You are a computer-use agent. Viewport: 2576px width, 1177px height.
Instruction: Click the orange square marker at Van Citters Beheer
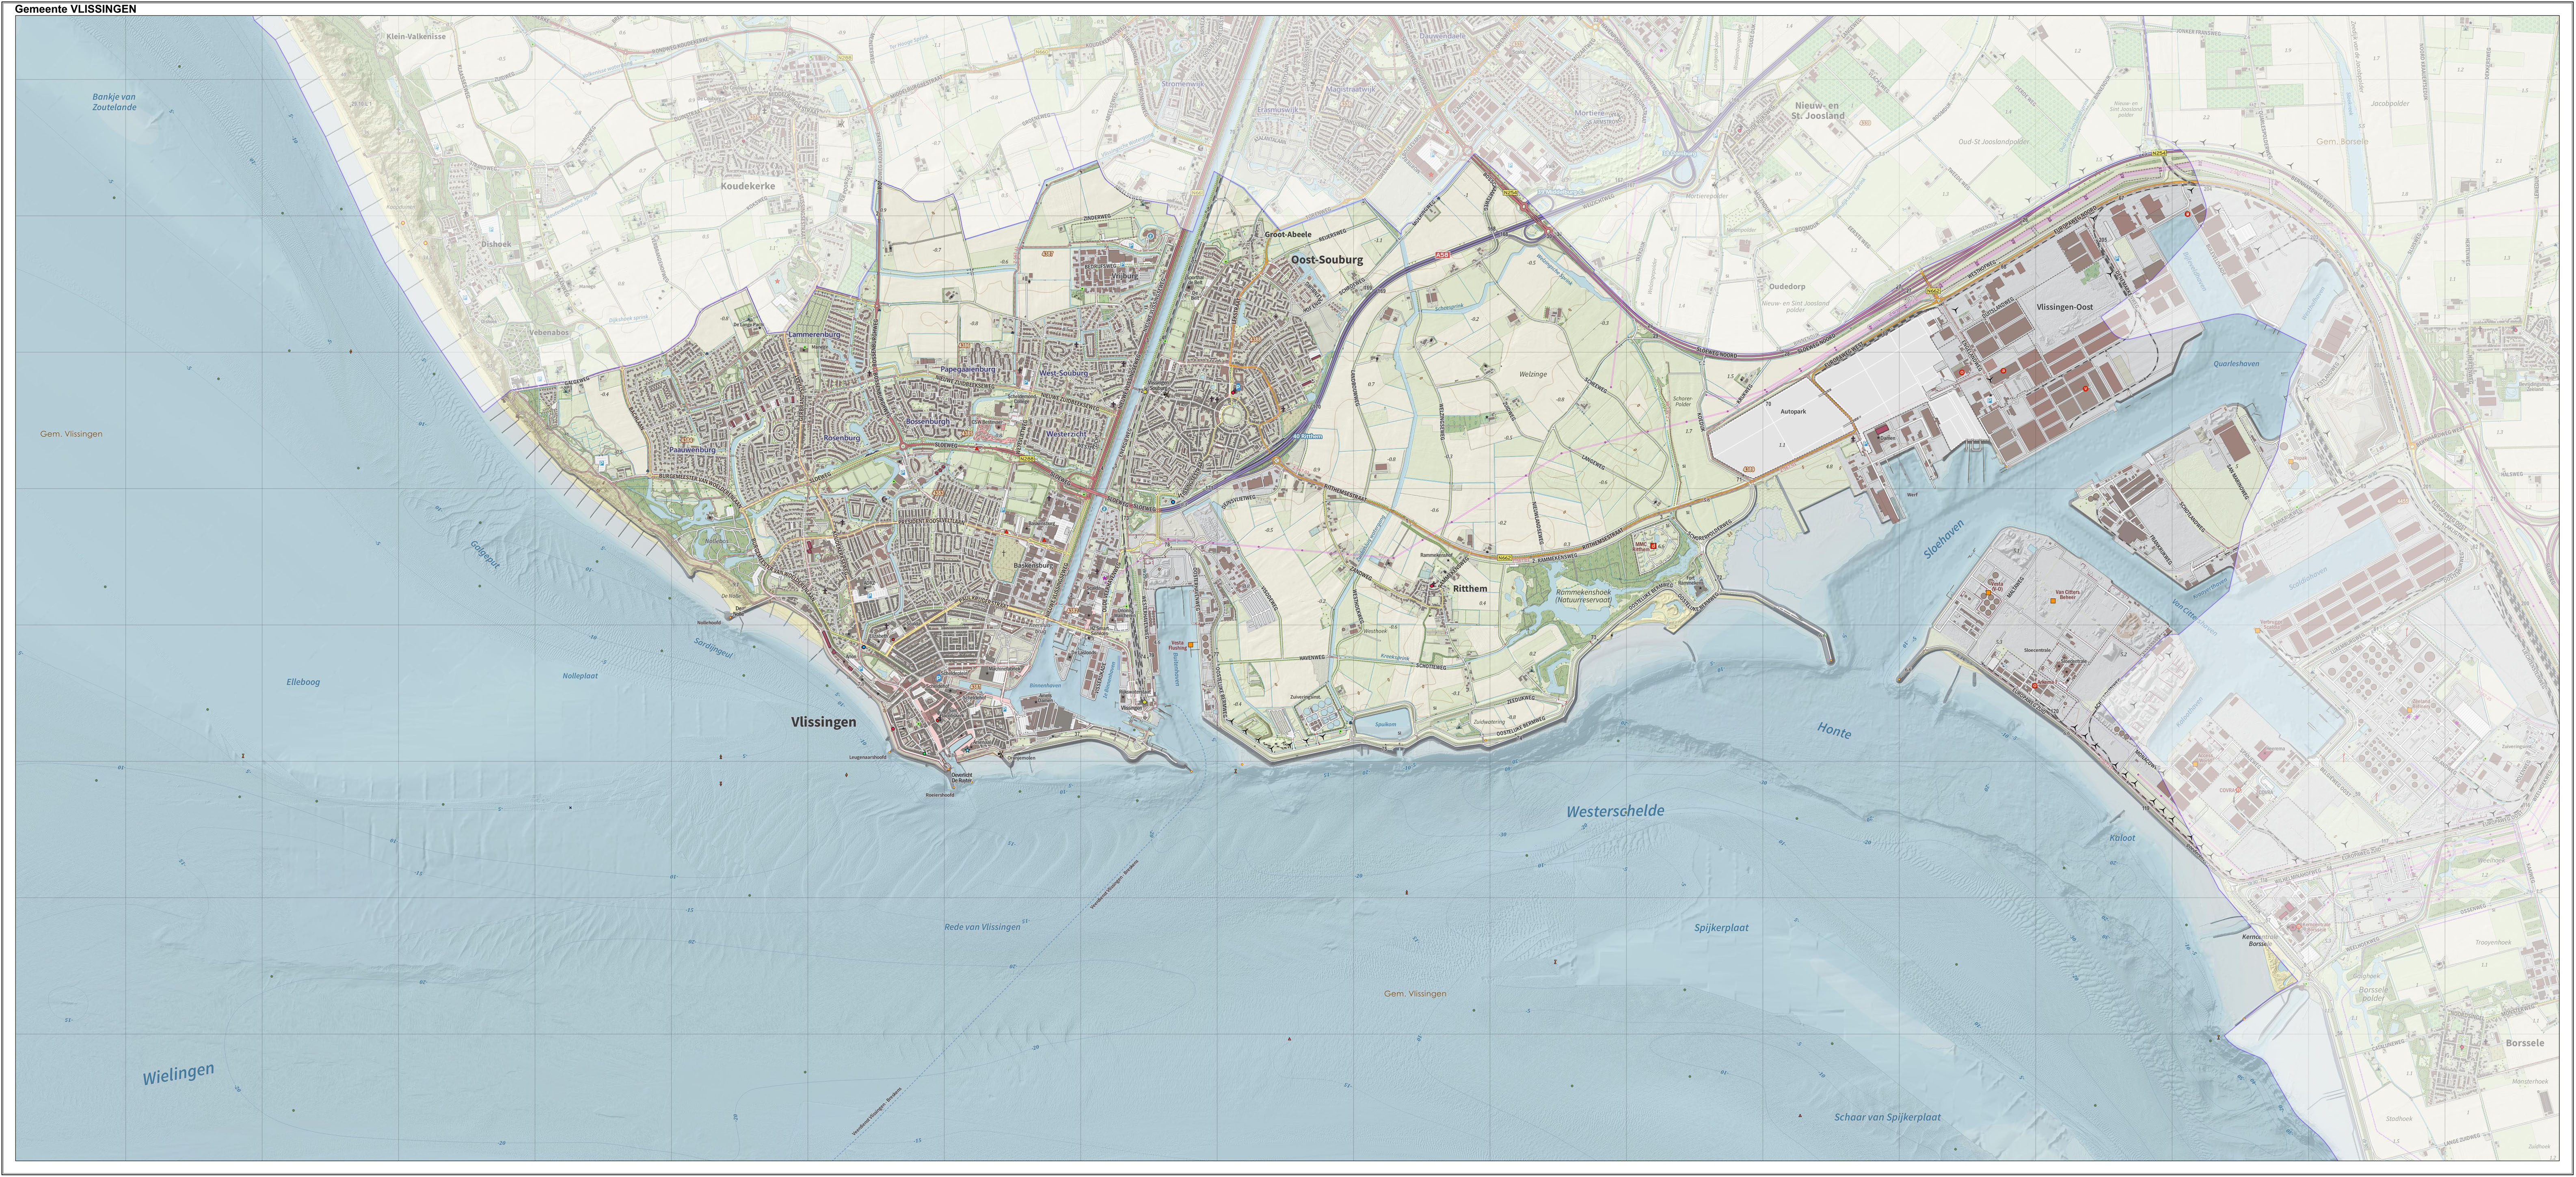[2053, 601]
